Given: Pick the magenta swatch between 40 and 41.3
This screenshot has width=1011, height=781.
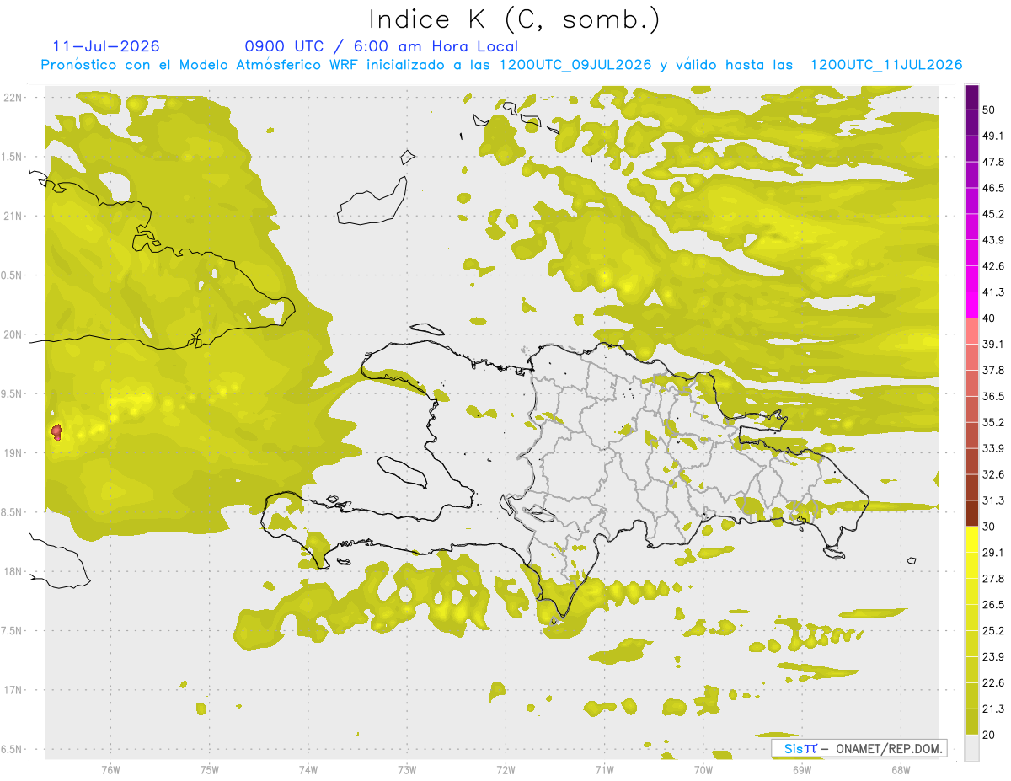Looking at the screenshot, I should (x=971, y=305).
